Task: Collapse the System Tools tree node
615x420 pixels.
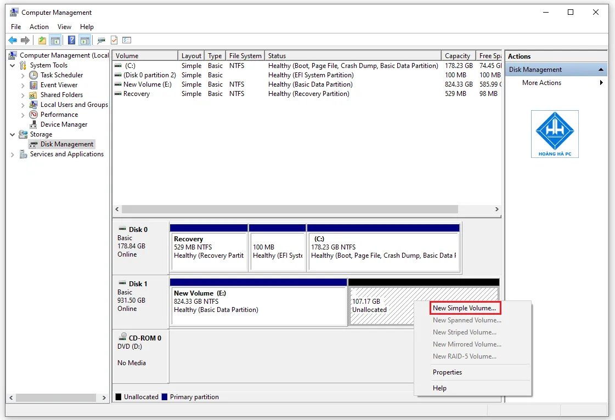Action: click(12, 65)
